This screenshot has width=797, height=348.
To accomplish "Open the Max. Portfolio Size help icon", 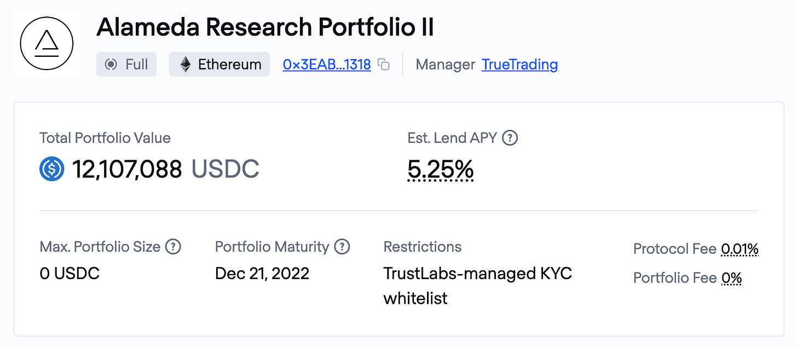I will (173, 247).
